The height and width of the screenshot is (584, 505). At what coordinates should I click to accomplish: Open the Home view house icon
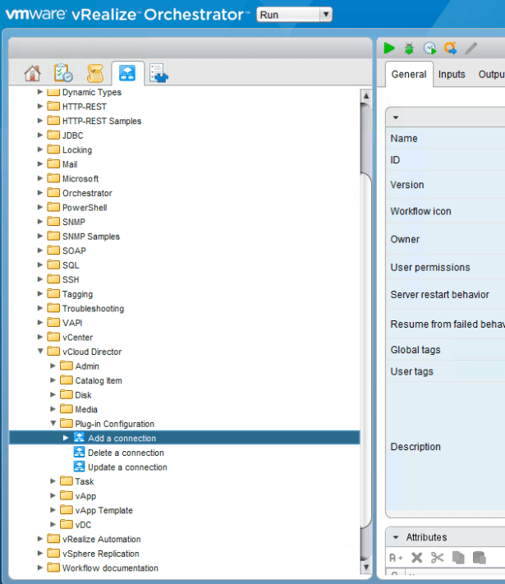[32, 74]
